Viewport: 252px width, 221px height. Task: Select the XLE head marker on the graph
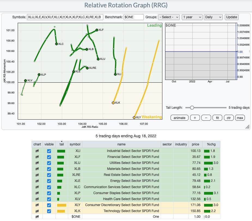click(x=74, y=71)
